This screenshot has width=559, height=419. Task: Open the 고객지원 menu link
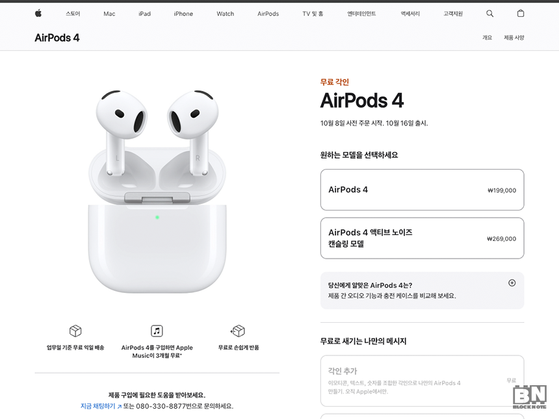pyautogui.click(x=453, y=14)
